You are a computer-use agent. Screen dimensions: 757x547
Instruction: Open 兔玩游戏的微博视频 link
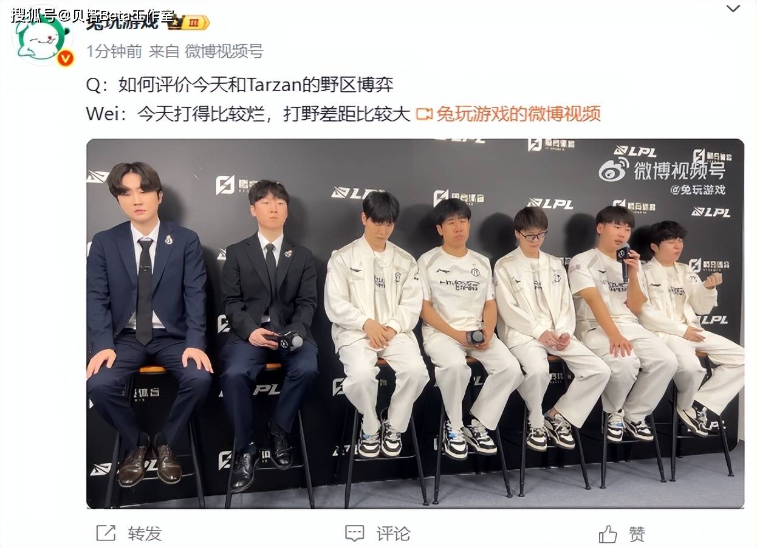tap(518, 114)
